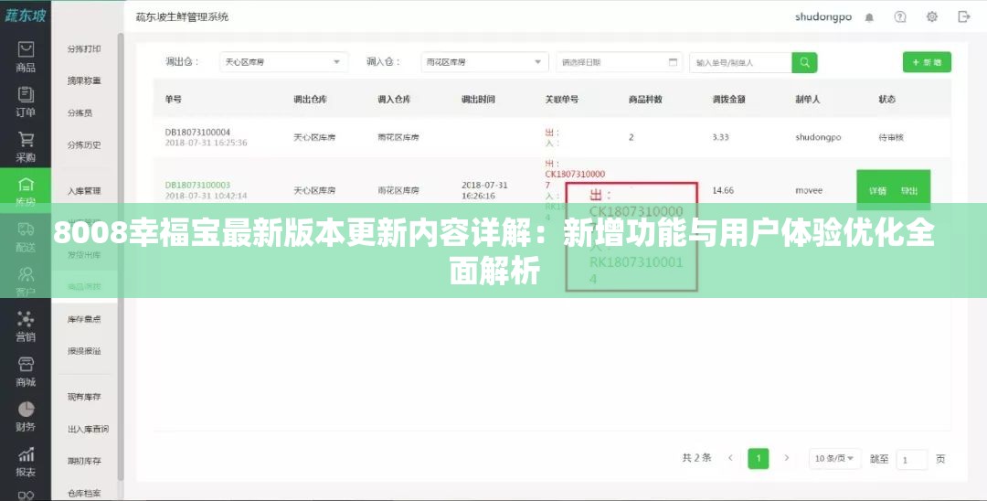
Task: Click the amount 14.66 cell
Action: [x=723, y=190]
